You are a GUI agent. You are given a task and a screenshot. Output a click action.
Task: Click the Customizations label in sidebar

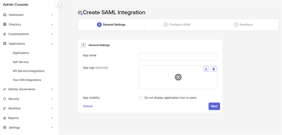tap(19, 34)
